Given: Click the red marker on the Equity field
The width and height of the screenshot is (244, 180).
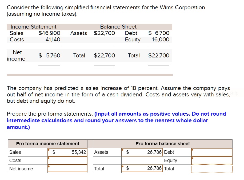Looking at the screenshot, I should point(193,158).
